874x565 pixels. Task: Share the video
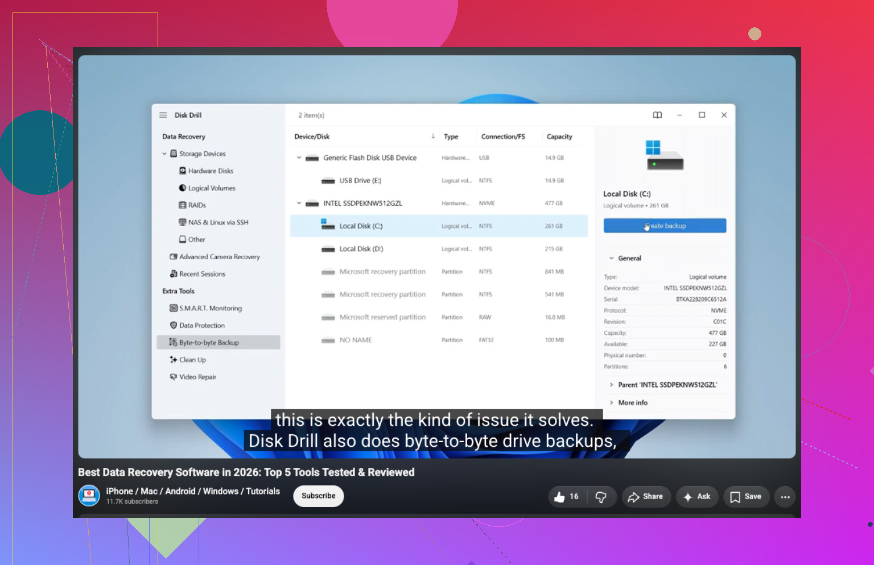click(646, 497)
